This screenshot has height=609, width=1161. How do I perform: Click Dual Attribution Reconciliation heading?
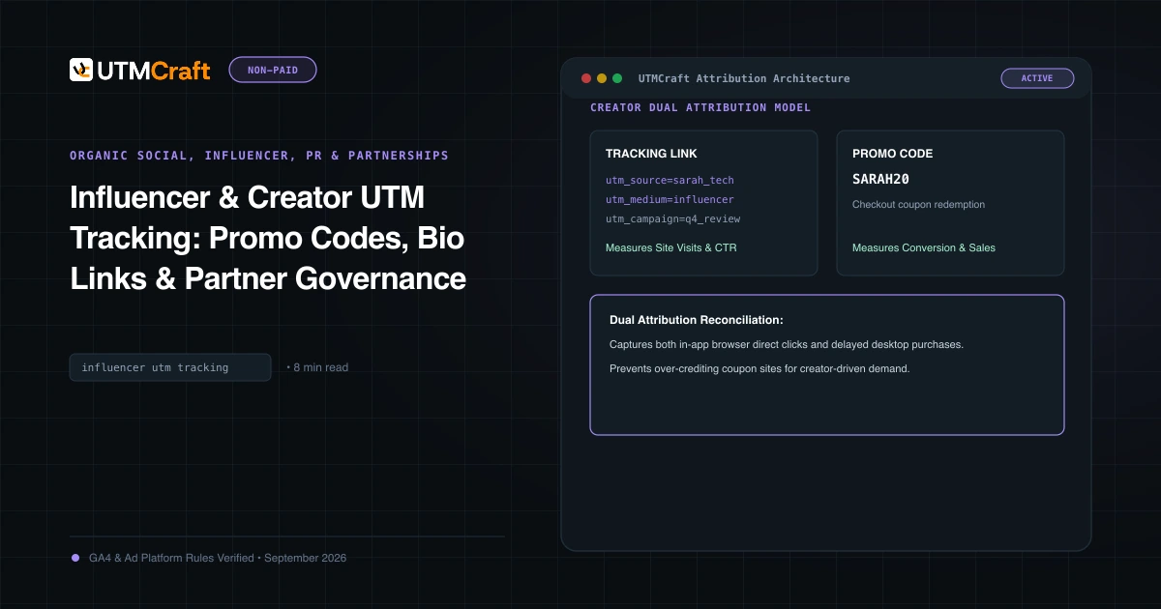tap(697, 320)
